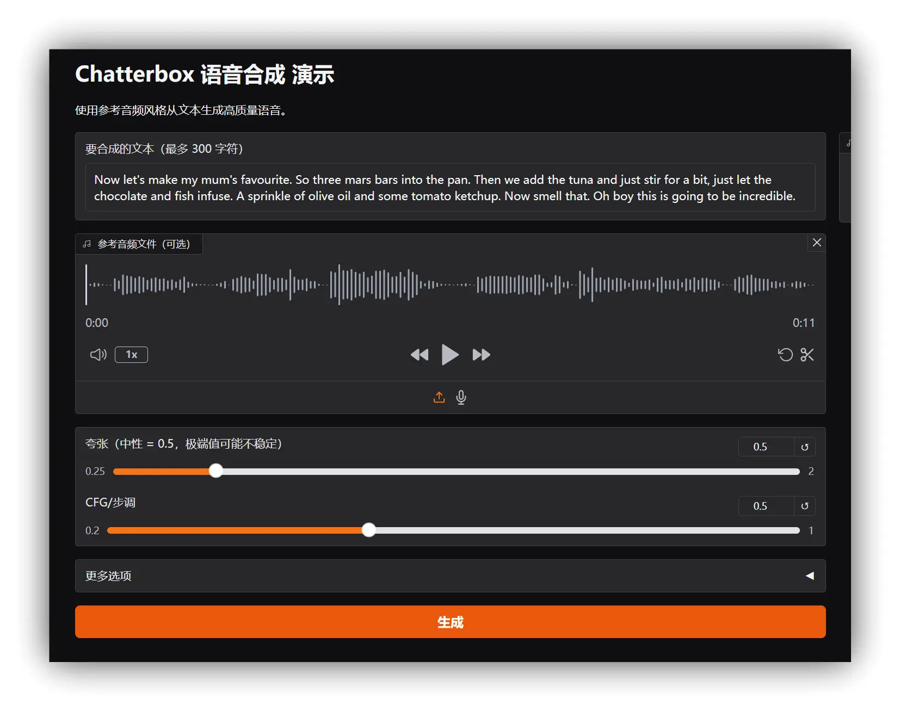
Task: Reset the CFG/pace value to default
Action: tap(805, 506)
